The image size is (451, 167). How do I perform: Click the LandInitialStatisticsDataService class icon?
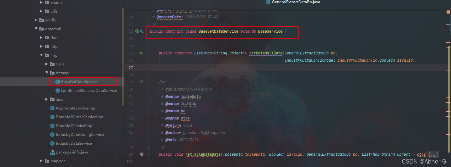[58, 91]
